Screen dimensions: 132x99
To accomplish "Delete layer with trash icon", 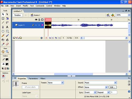I will point(41,38).
